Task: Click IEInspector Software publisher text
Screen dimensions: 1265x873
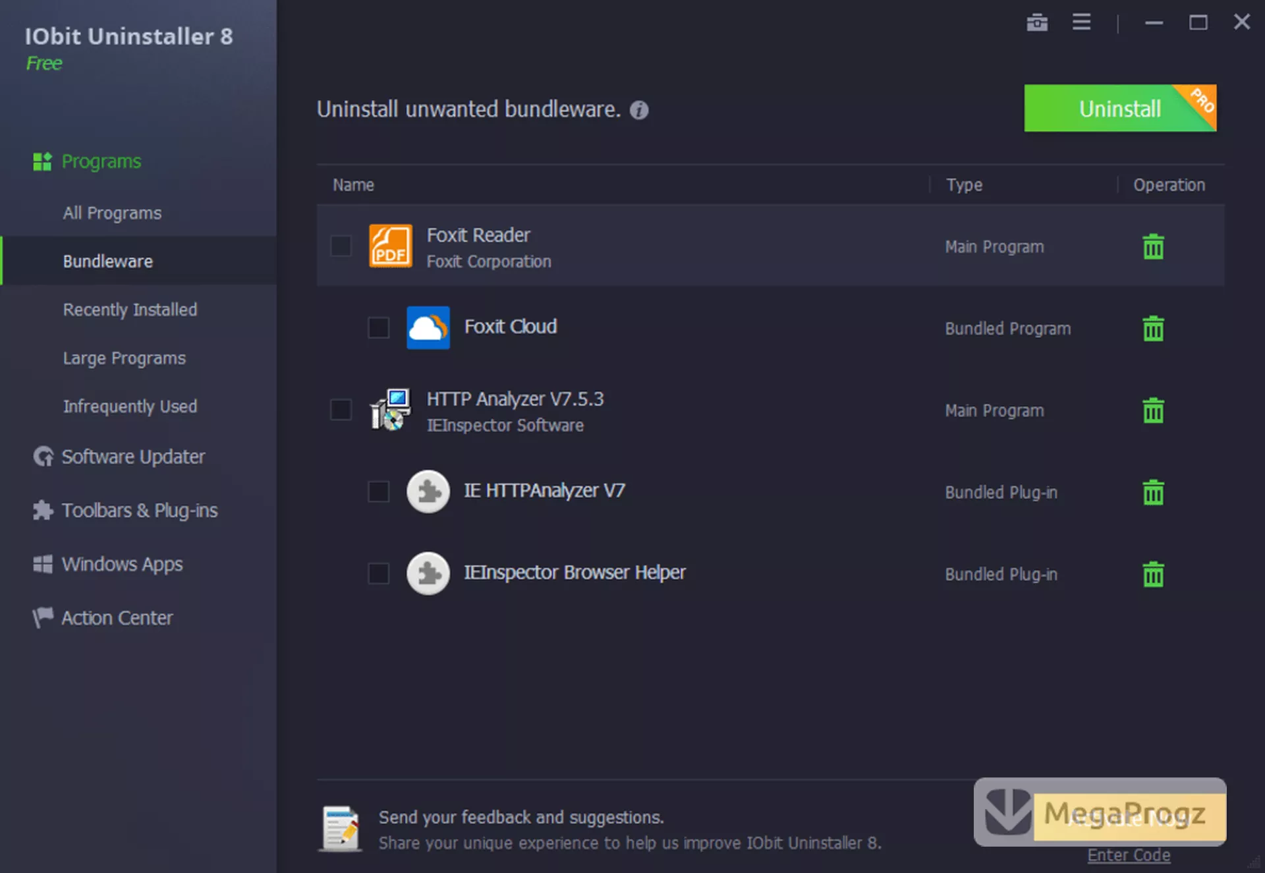Action: (x=505, y=426)
